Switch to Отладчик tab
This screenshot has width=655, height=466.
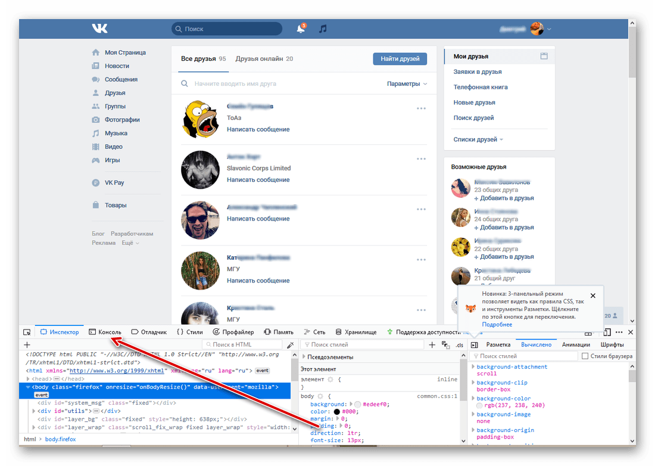click(x=149, y=333)
